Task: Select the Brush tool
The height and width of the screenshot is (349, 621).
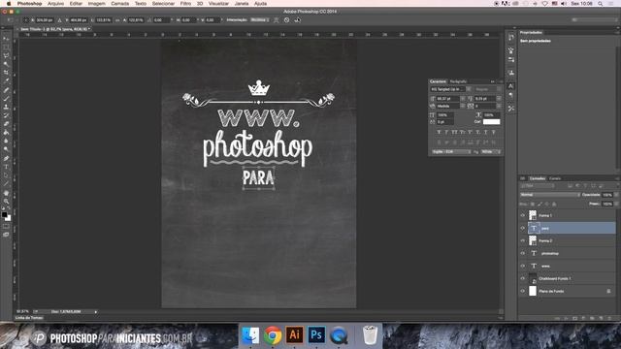Action: coord(6,98)
